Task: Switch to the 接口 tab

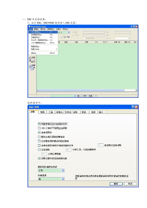Action: [x=102, y=112]
